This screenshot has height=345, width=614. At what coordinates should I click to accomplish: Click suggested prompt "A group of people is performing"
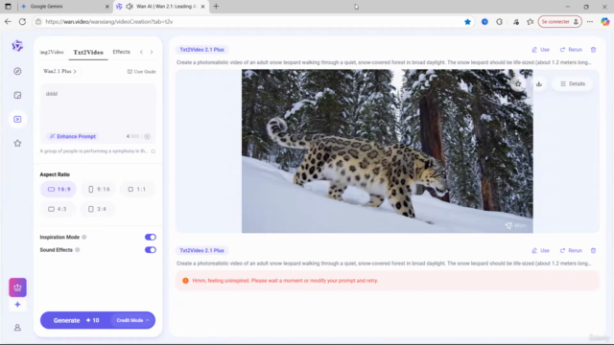(94, 151)
